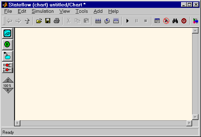This screenshot has width=201, height=137.
Task: Open the Explorer window icon
Action: coord(157,21)
